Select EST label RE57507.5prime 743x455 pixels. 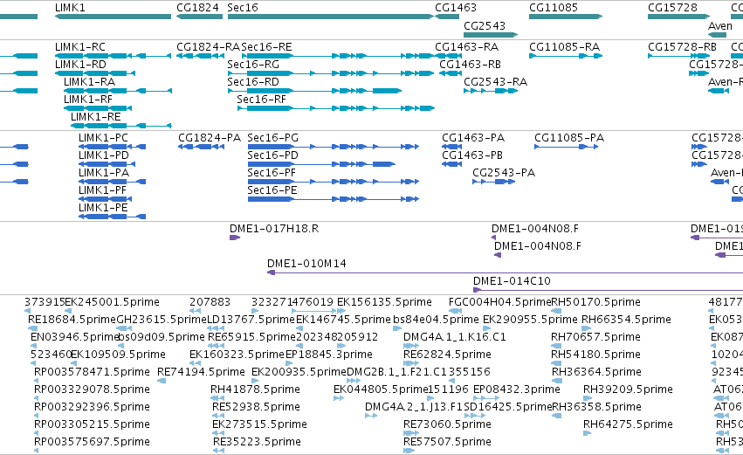[x=447, y=442]
